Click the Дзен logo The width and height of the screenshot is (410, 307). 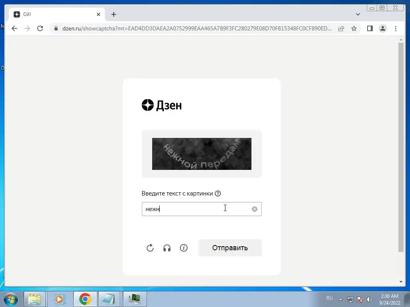(x=162, y=105)
